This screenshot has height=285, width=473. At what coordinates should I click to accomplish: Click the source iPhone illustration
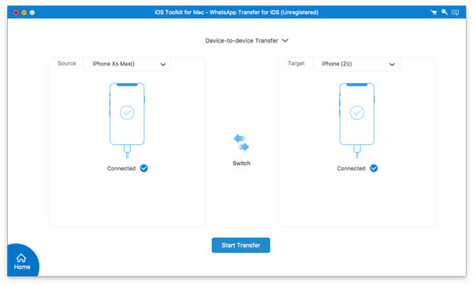coord(127,120)
